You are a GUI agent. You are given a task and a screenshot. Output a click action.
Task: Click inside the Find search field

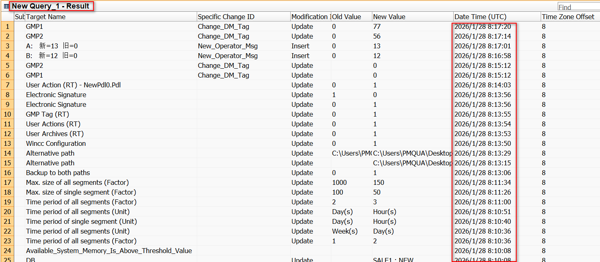pyautogui.click(x=578, y=7)
